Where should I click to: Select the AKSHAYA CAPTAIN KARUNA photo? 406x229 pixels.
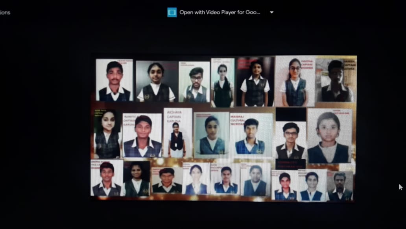pos(177,132)
